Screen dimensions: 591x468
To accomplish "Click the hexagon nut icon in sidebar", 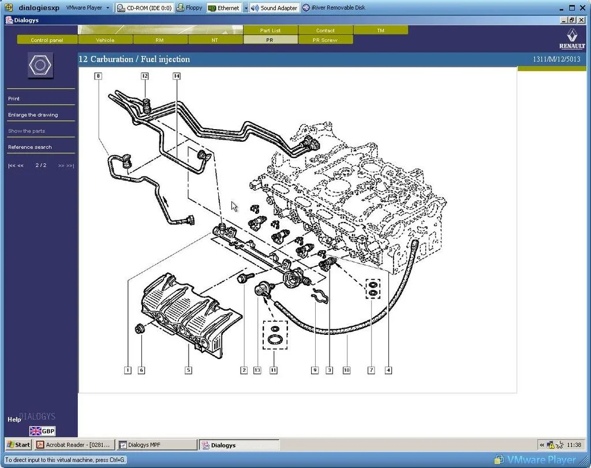I will point(41,66).
